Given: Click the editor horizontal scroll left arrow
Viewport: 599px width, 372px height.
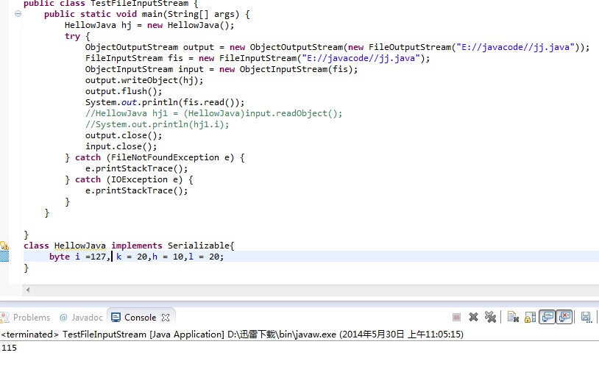Looking at the screenshot, I should (28, 290).
